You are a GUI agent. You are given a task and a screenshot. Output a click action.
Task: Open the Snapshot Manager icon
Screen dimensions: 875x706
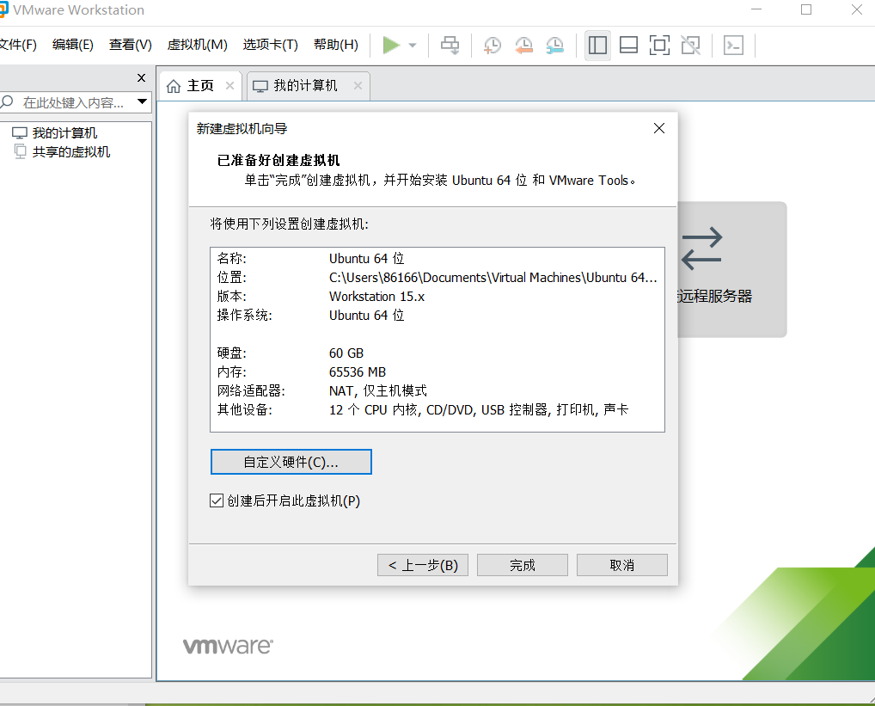(x=554, y=45)
